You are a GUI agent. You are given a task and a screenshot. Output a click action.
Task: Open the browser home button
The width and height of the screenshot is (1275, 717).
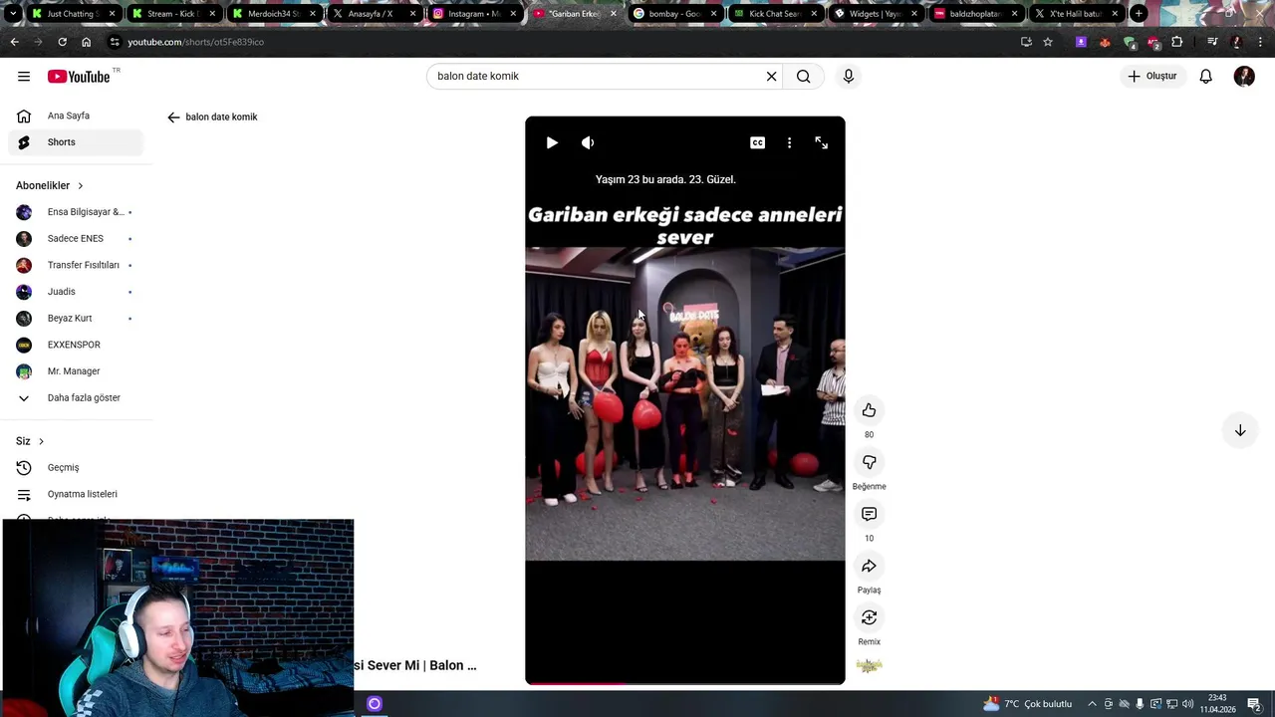click(x=86, y=42)
